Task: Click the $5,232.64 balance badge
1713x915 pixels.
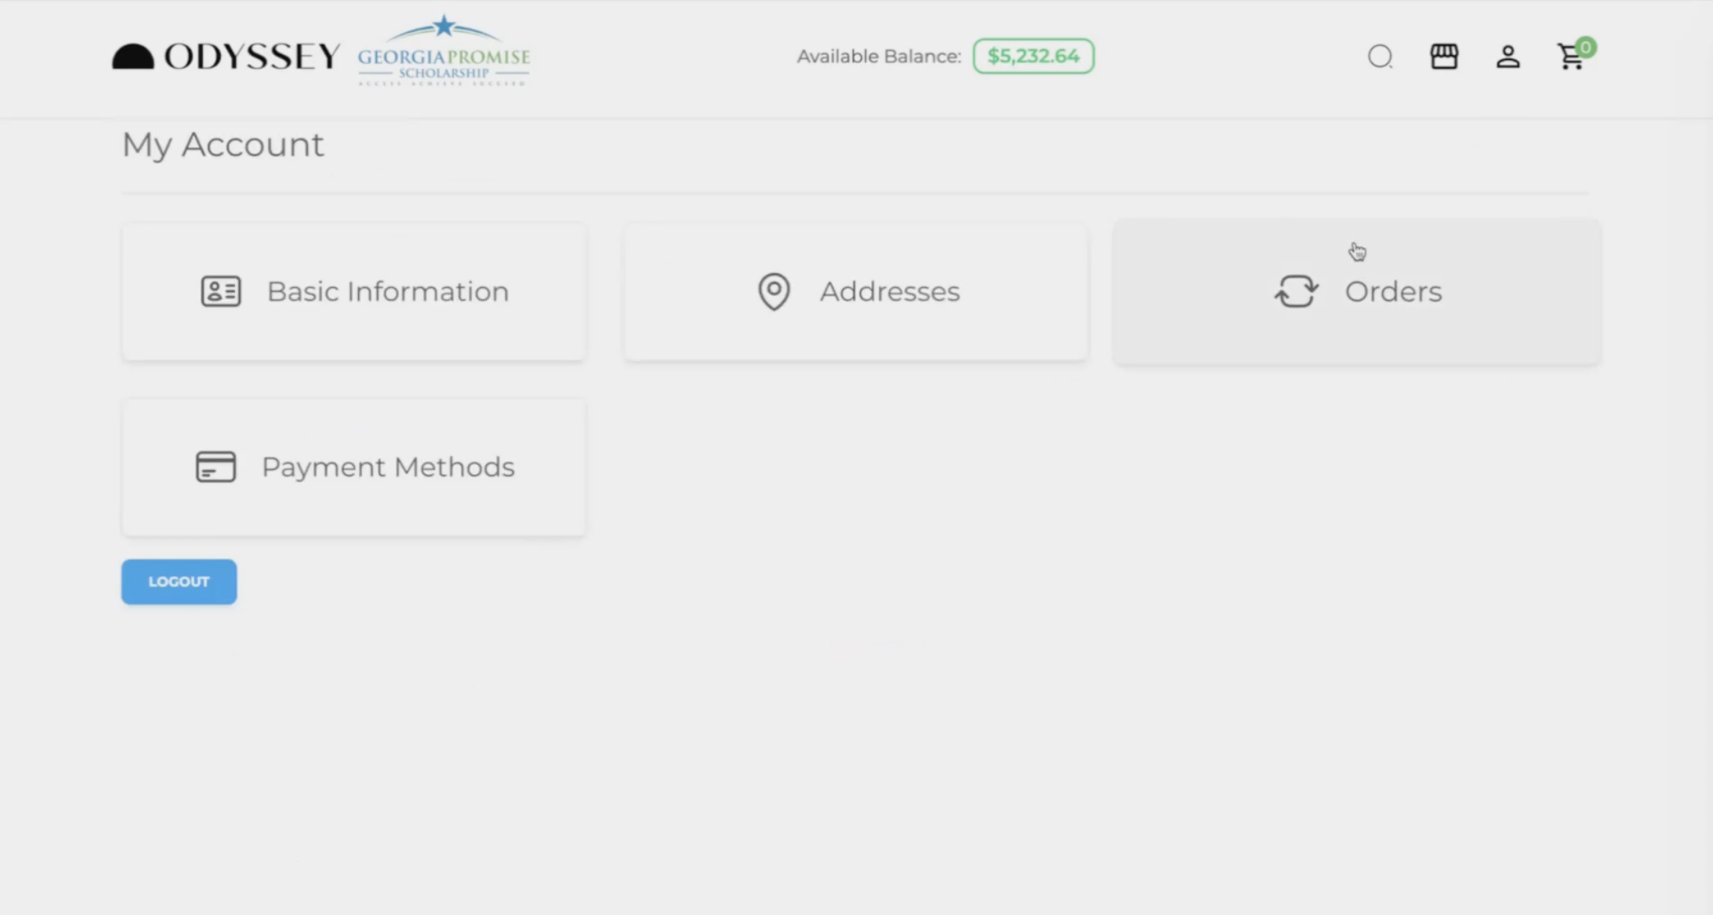Action: tap(1033, 56)
